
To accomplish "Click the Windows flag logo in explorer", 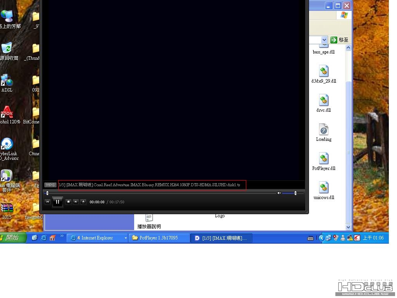I will coord(344,15).
